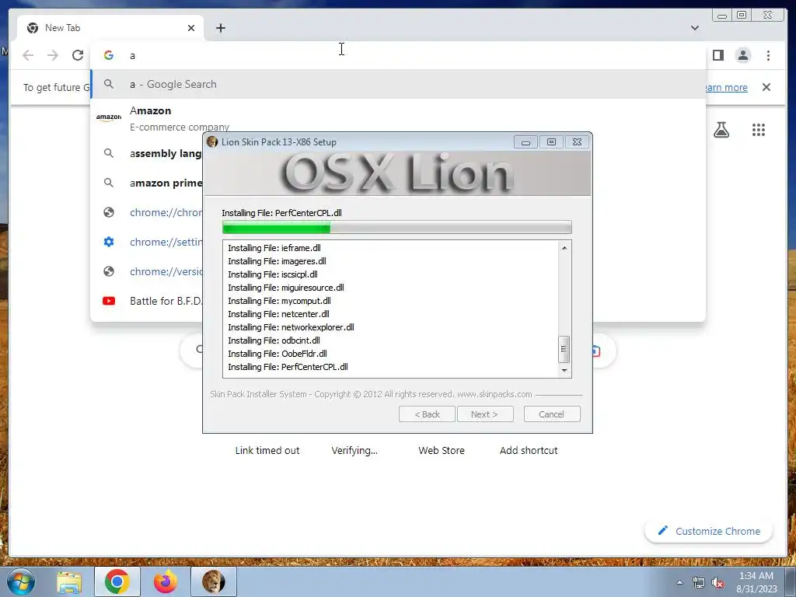The width and height of the screenshot is (796, 597).
Task: Open the Web Store shortcut
Action: tap(442, 450)
